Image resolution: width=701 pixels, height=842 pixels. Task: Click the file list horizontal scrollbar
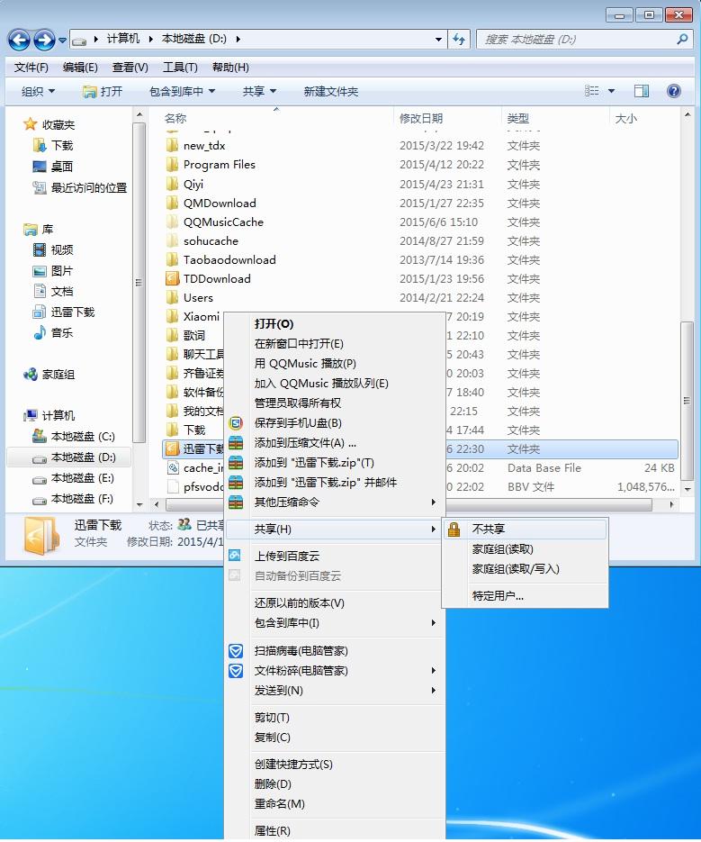(x=409, y=505)
